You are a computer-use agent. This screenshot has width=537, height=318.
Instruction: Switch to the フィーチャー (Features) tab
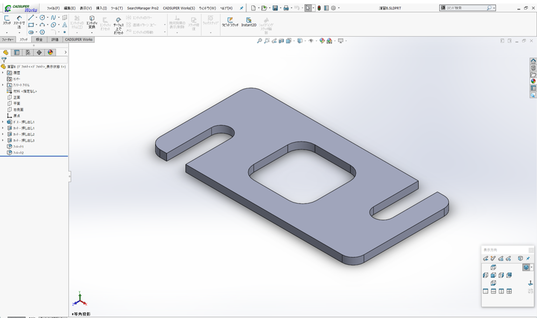tap(7, 40)
